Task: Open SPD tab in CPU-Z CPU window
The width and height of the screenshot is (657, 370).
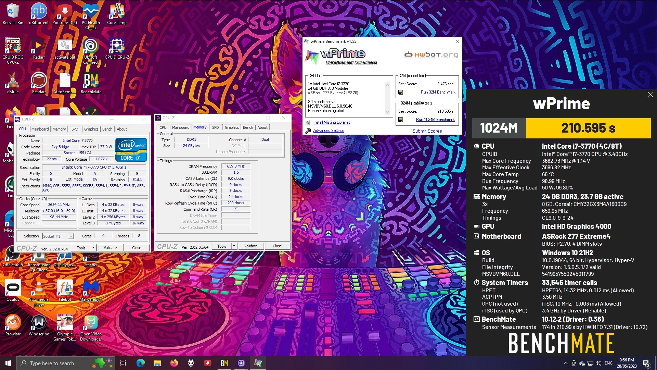Action: [75, 129]
